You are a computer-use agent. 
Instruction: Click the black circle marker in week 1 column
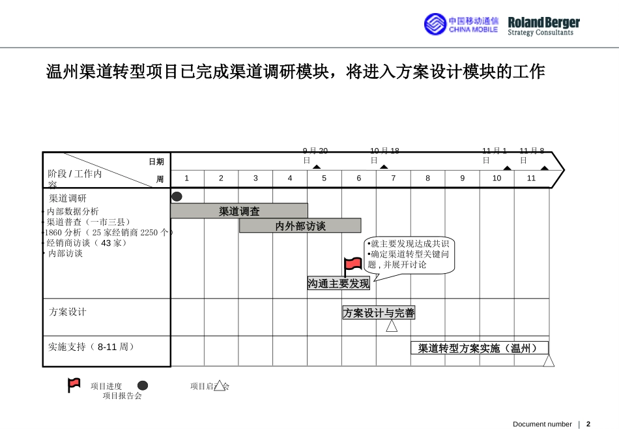tap(177, 196)
